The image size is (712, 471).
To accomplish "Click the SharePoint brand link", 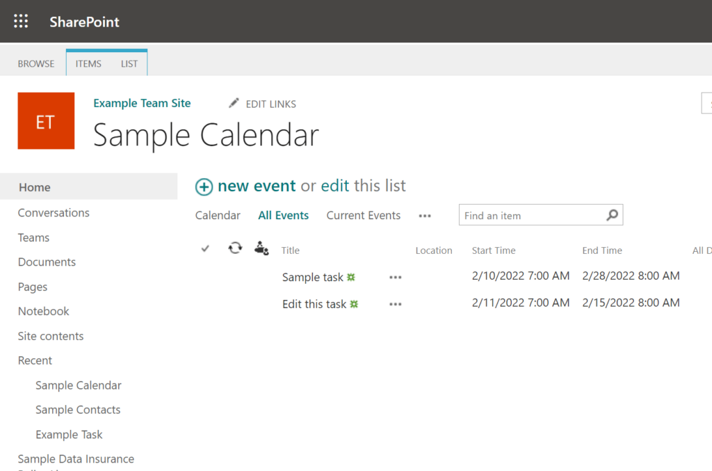I will point(84,22).
